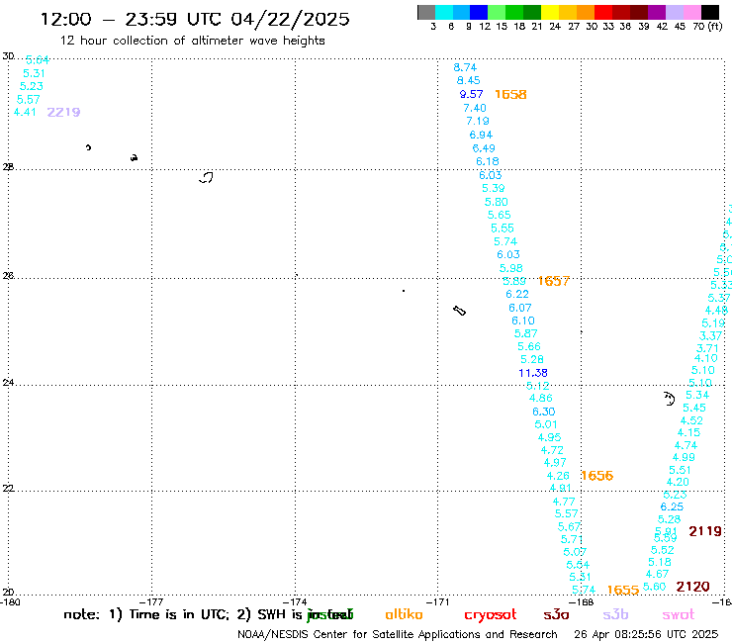The image size is (732, 643).
Task: Click the wave height value 4.26
Action: point(558,476)
